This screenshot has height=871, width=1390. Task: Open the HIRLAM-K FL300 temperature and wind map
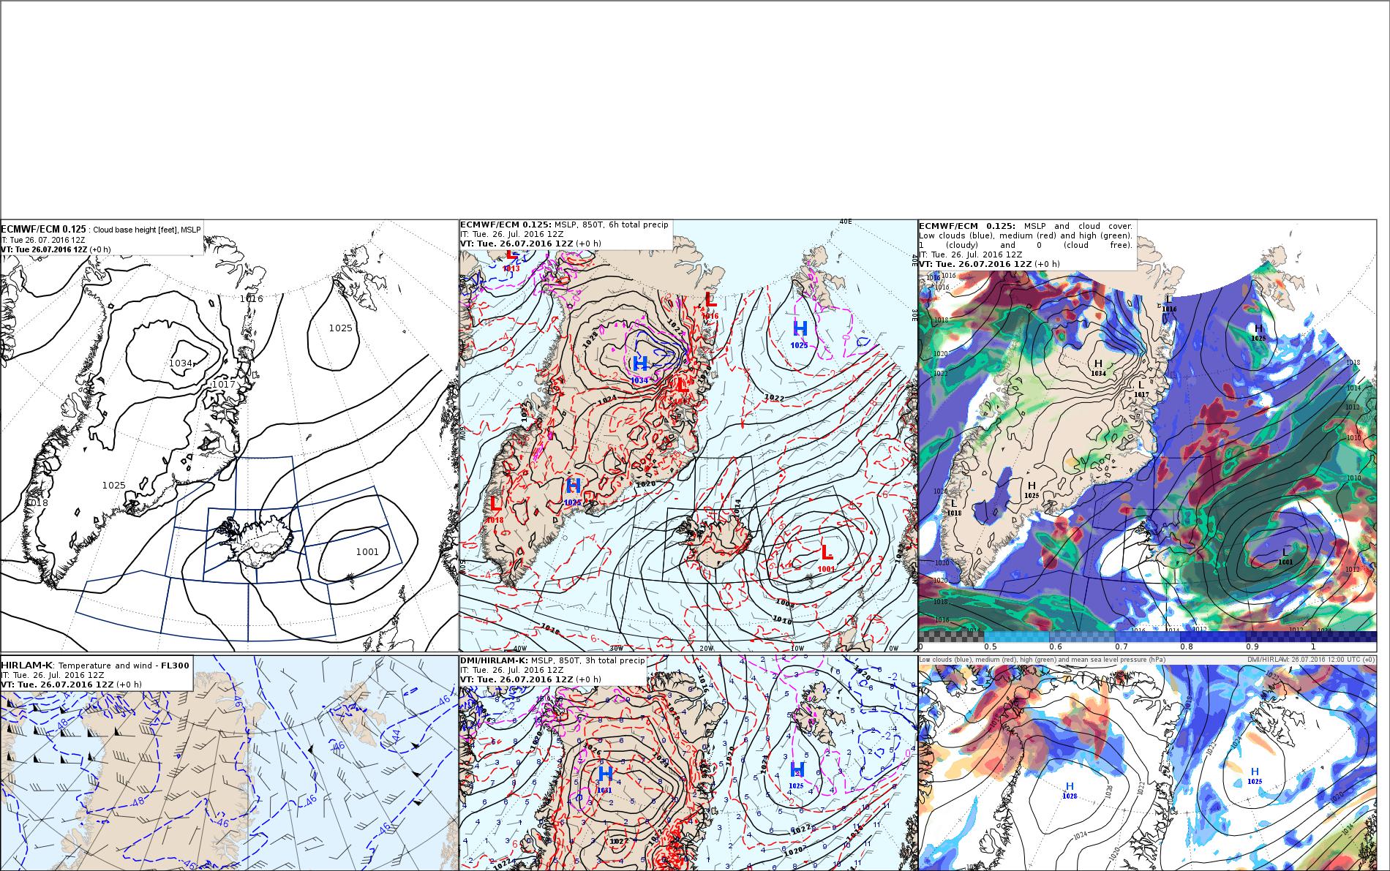[x=229, y=763]
